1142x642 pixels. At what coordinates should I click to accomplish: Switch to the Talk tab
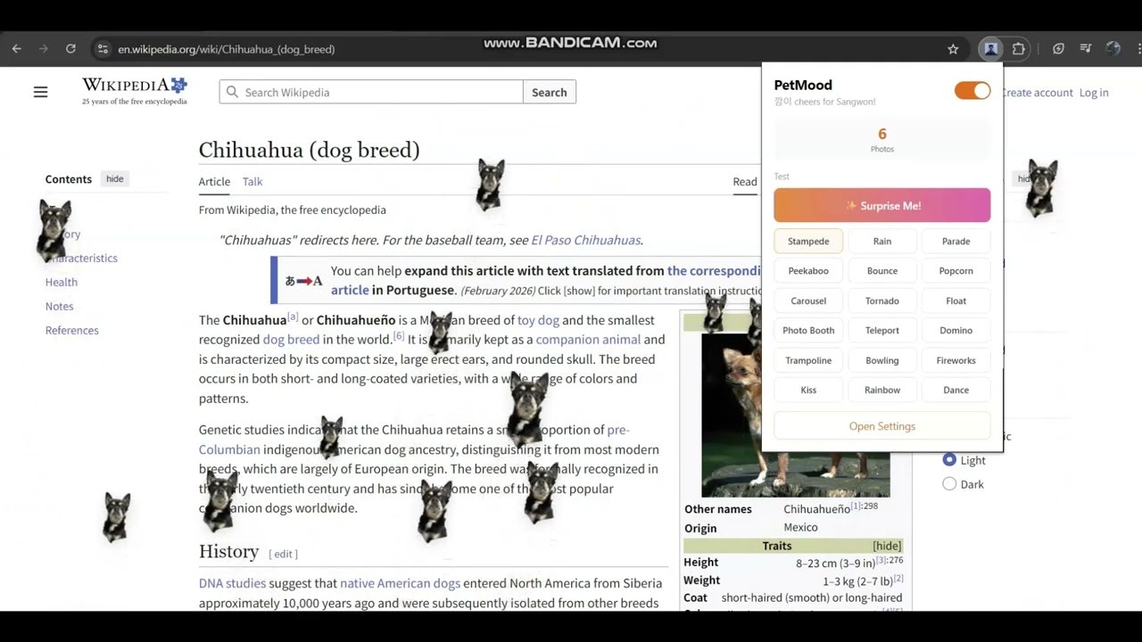click(252, 181)
